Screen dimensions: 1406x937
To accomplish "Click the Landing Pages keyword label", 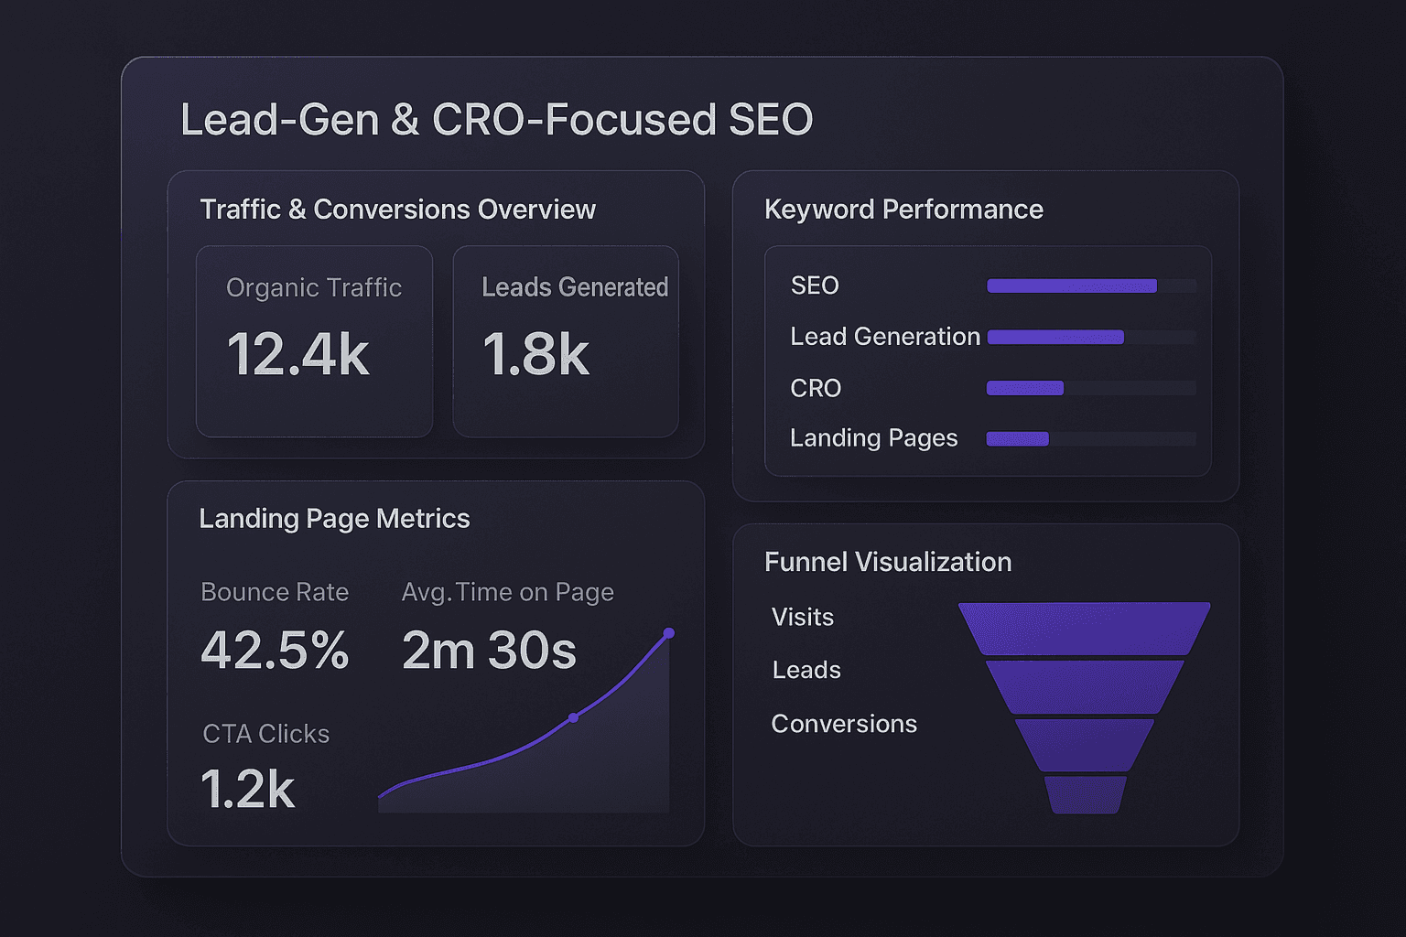I will (x=874, y=438).
